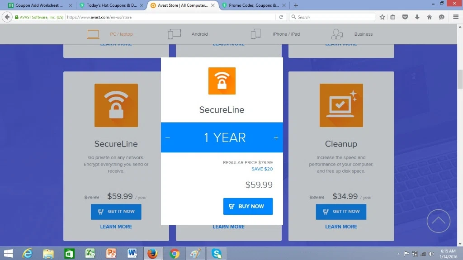Image resolution: width=463 pixels, height=260 pixels.
Task: Click the BUY NOW button
Action: [x=248, y=206]
